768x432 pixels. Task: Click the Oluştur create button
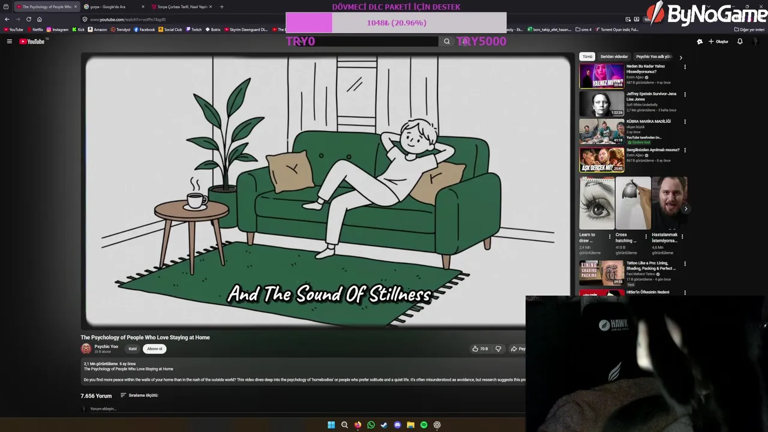[x=718, y=41]
